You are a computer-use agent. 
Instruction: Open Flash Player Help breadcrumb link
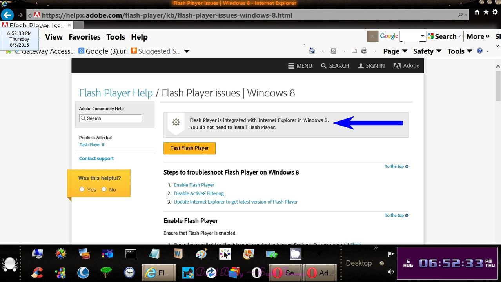tap(116, 93)
